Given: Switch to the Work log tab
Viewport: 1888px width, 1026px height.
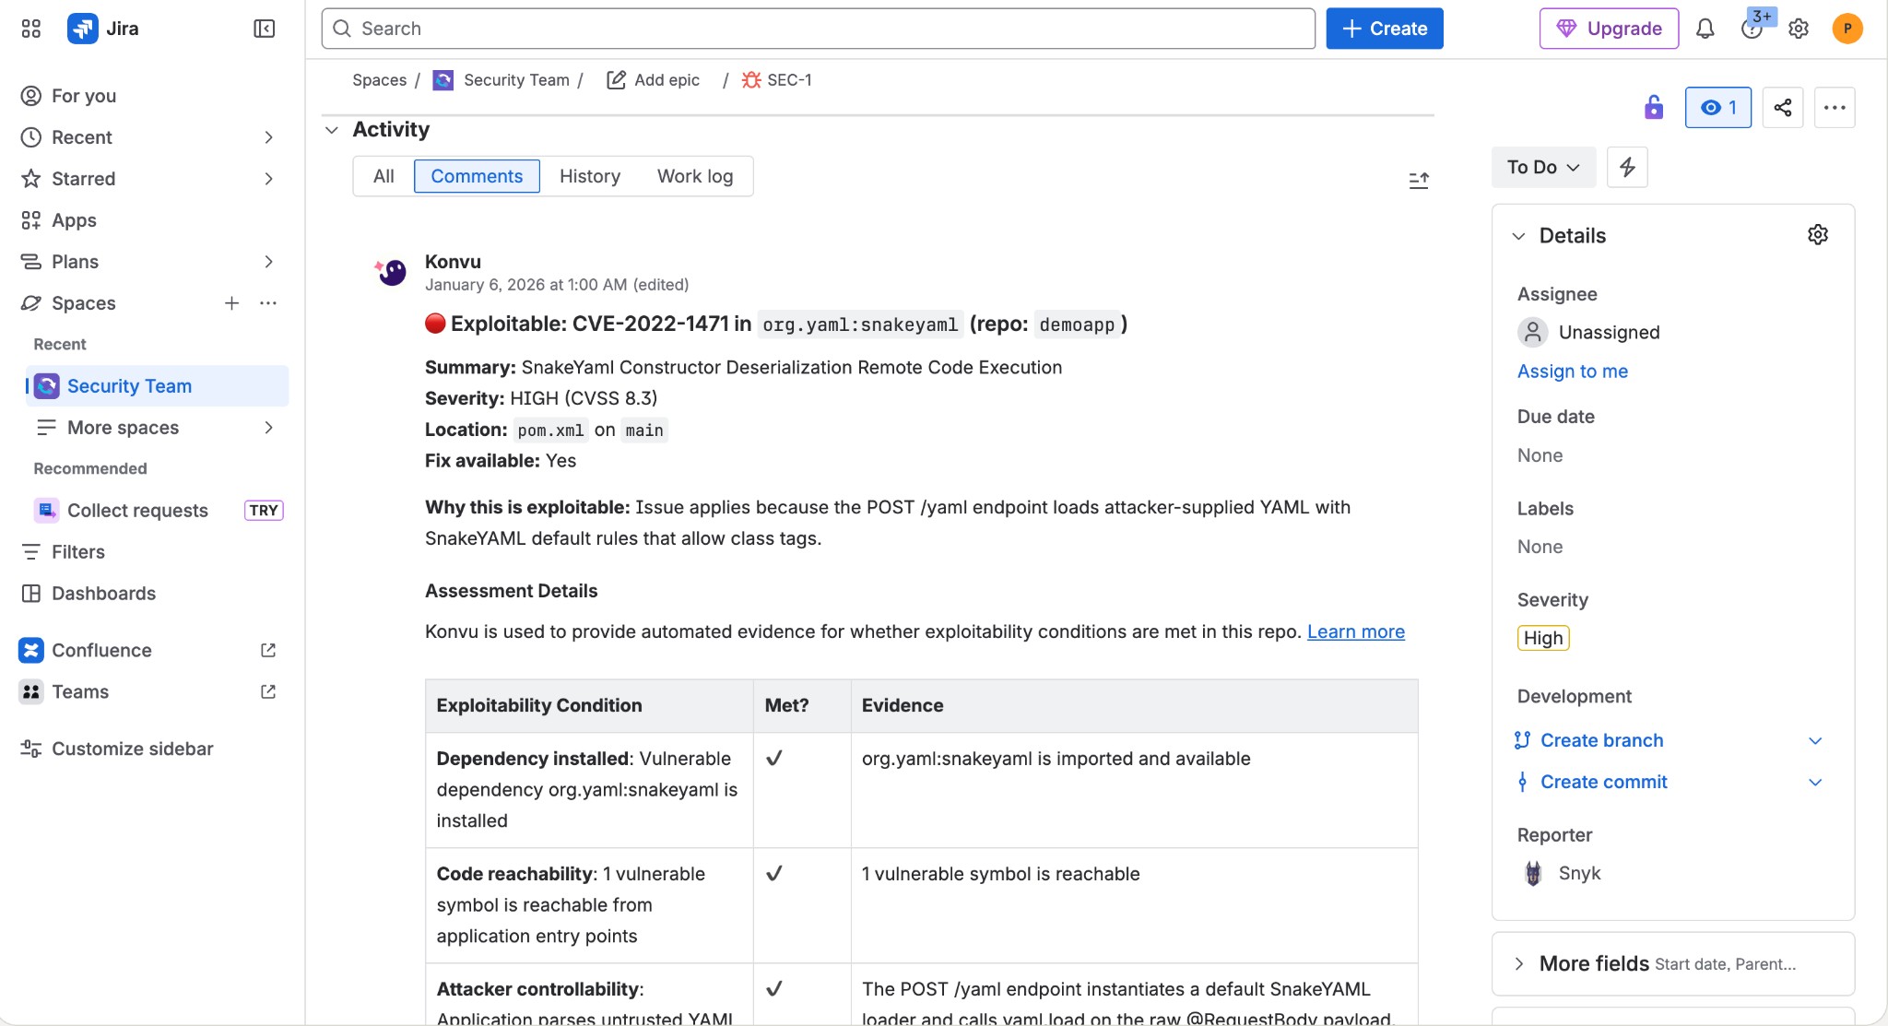Looking at the screenshot, I should tap(694, 176).
